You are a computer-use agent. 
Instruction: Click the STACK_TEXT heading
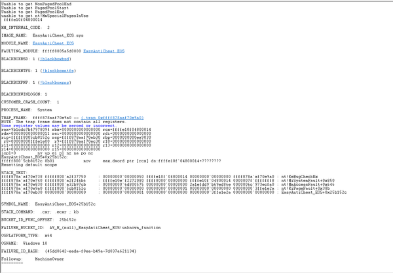click(x=14, y=172)
